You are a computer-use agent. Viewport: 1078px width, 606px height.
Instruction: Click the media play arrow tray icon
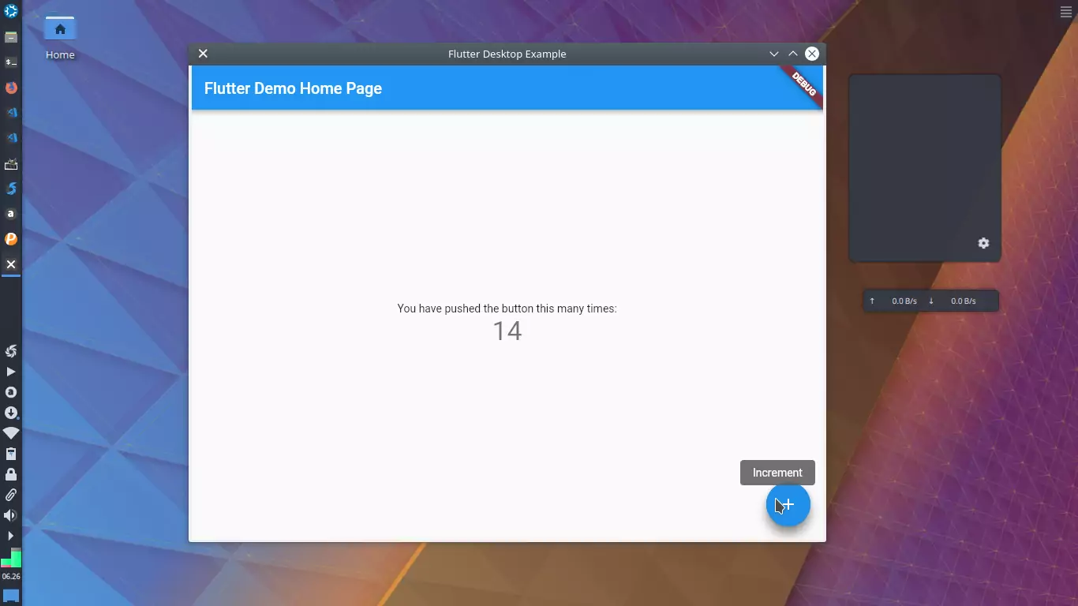(11, 372)
